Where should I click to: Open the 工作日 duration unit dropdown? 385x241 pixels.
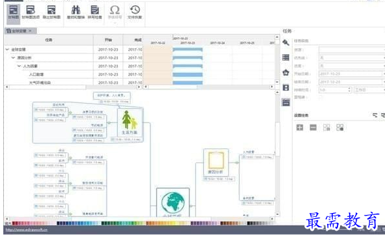pyautogui.click(x=369, y=90)
